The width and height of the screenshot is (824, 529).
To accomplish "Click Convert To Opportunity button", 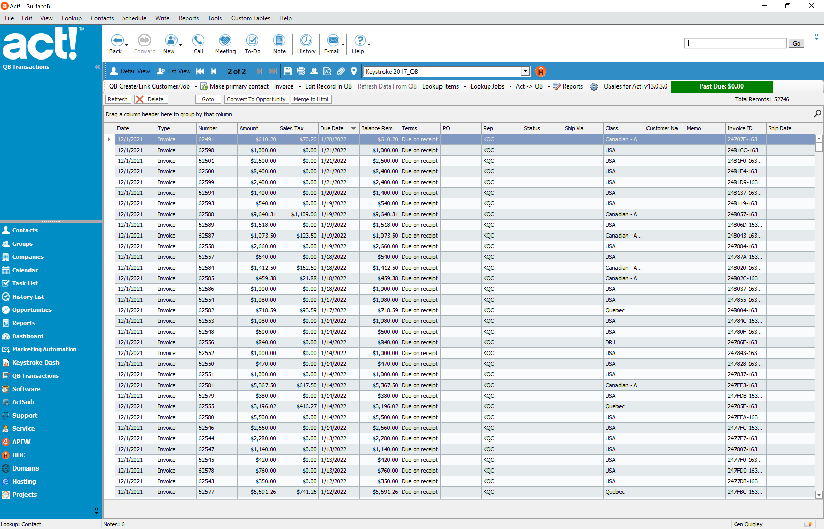I will [256, 99].
